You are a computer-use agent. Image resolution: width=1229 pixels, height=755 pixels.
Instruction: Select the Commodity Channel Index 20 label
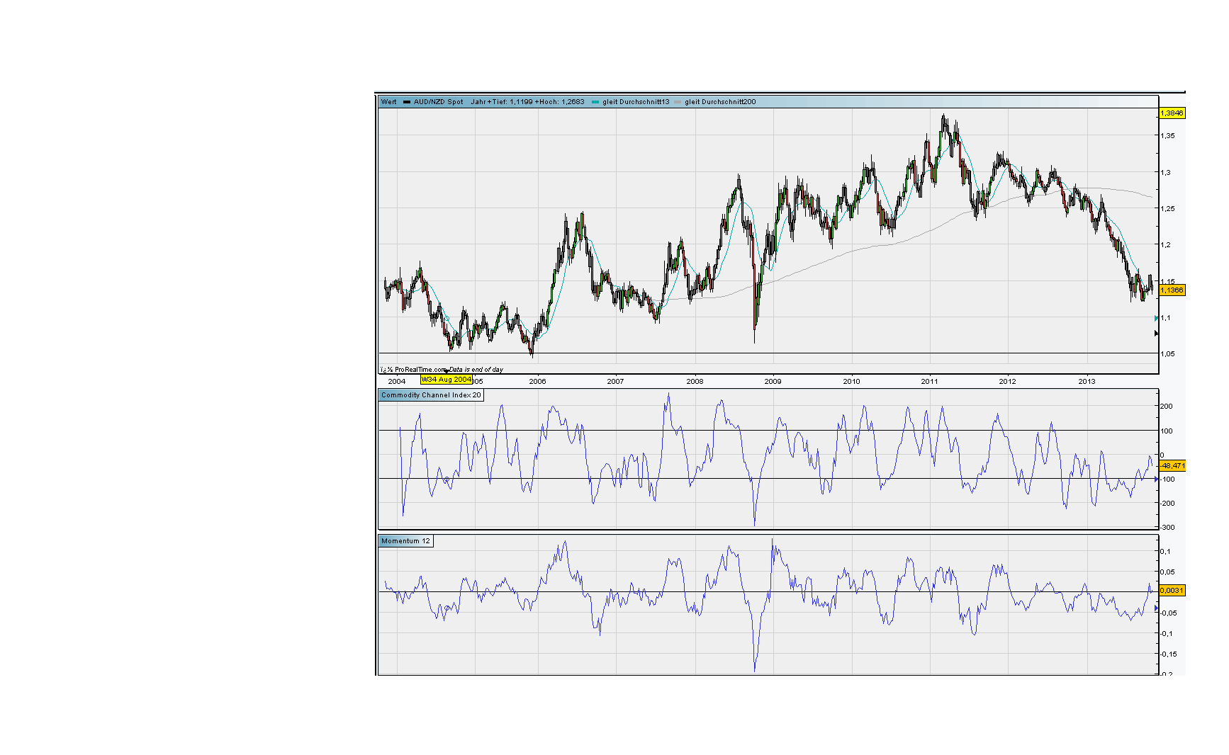pyautogui.click(x=431, y=395)
